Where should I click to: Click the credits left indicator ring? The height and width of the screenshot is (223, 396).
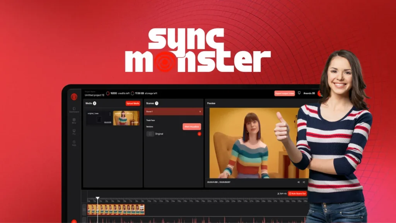click(108, 93)
